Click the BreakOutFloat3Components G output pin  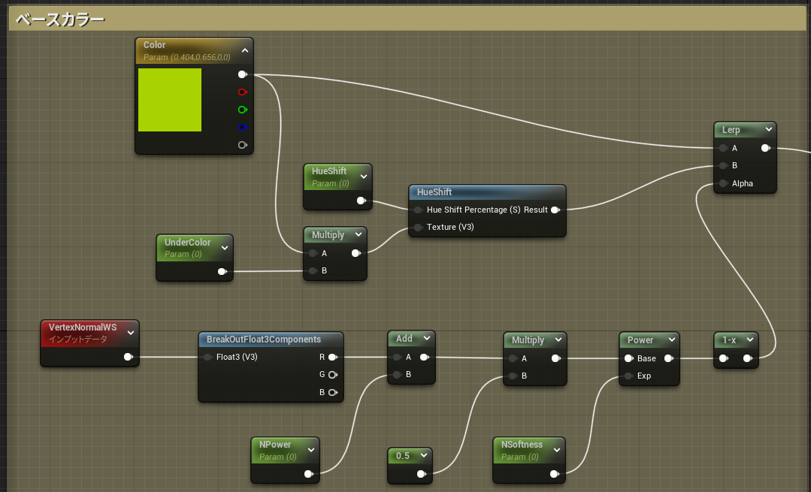pos(333,375)
